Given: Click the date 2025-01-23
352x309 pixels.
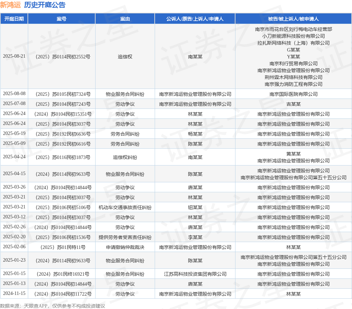Looking at the screenshot, I should tap(14, 260).
